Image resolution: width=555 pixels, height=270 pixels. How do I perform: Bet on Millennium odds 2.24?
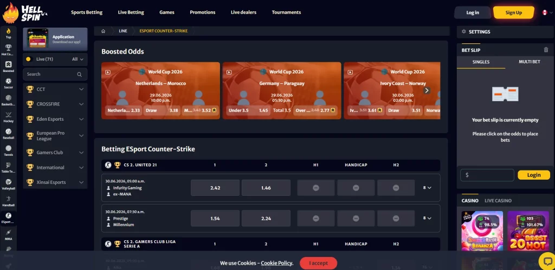tap(266, 219)
